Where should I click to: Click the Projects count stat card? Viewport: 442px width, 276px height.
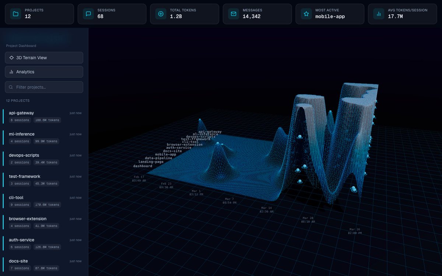(x=39, y=14)
